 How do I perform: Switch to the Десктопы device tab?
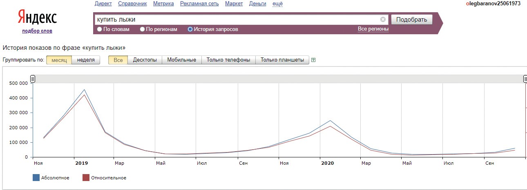[145, 60]
